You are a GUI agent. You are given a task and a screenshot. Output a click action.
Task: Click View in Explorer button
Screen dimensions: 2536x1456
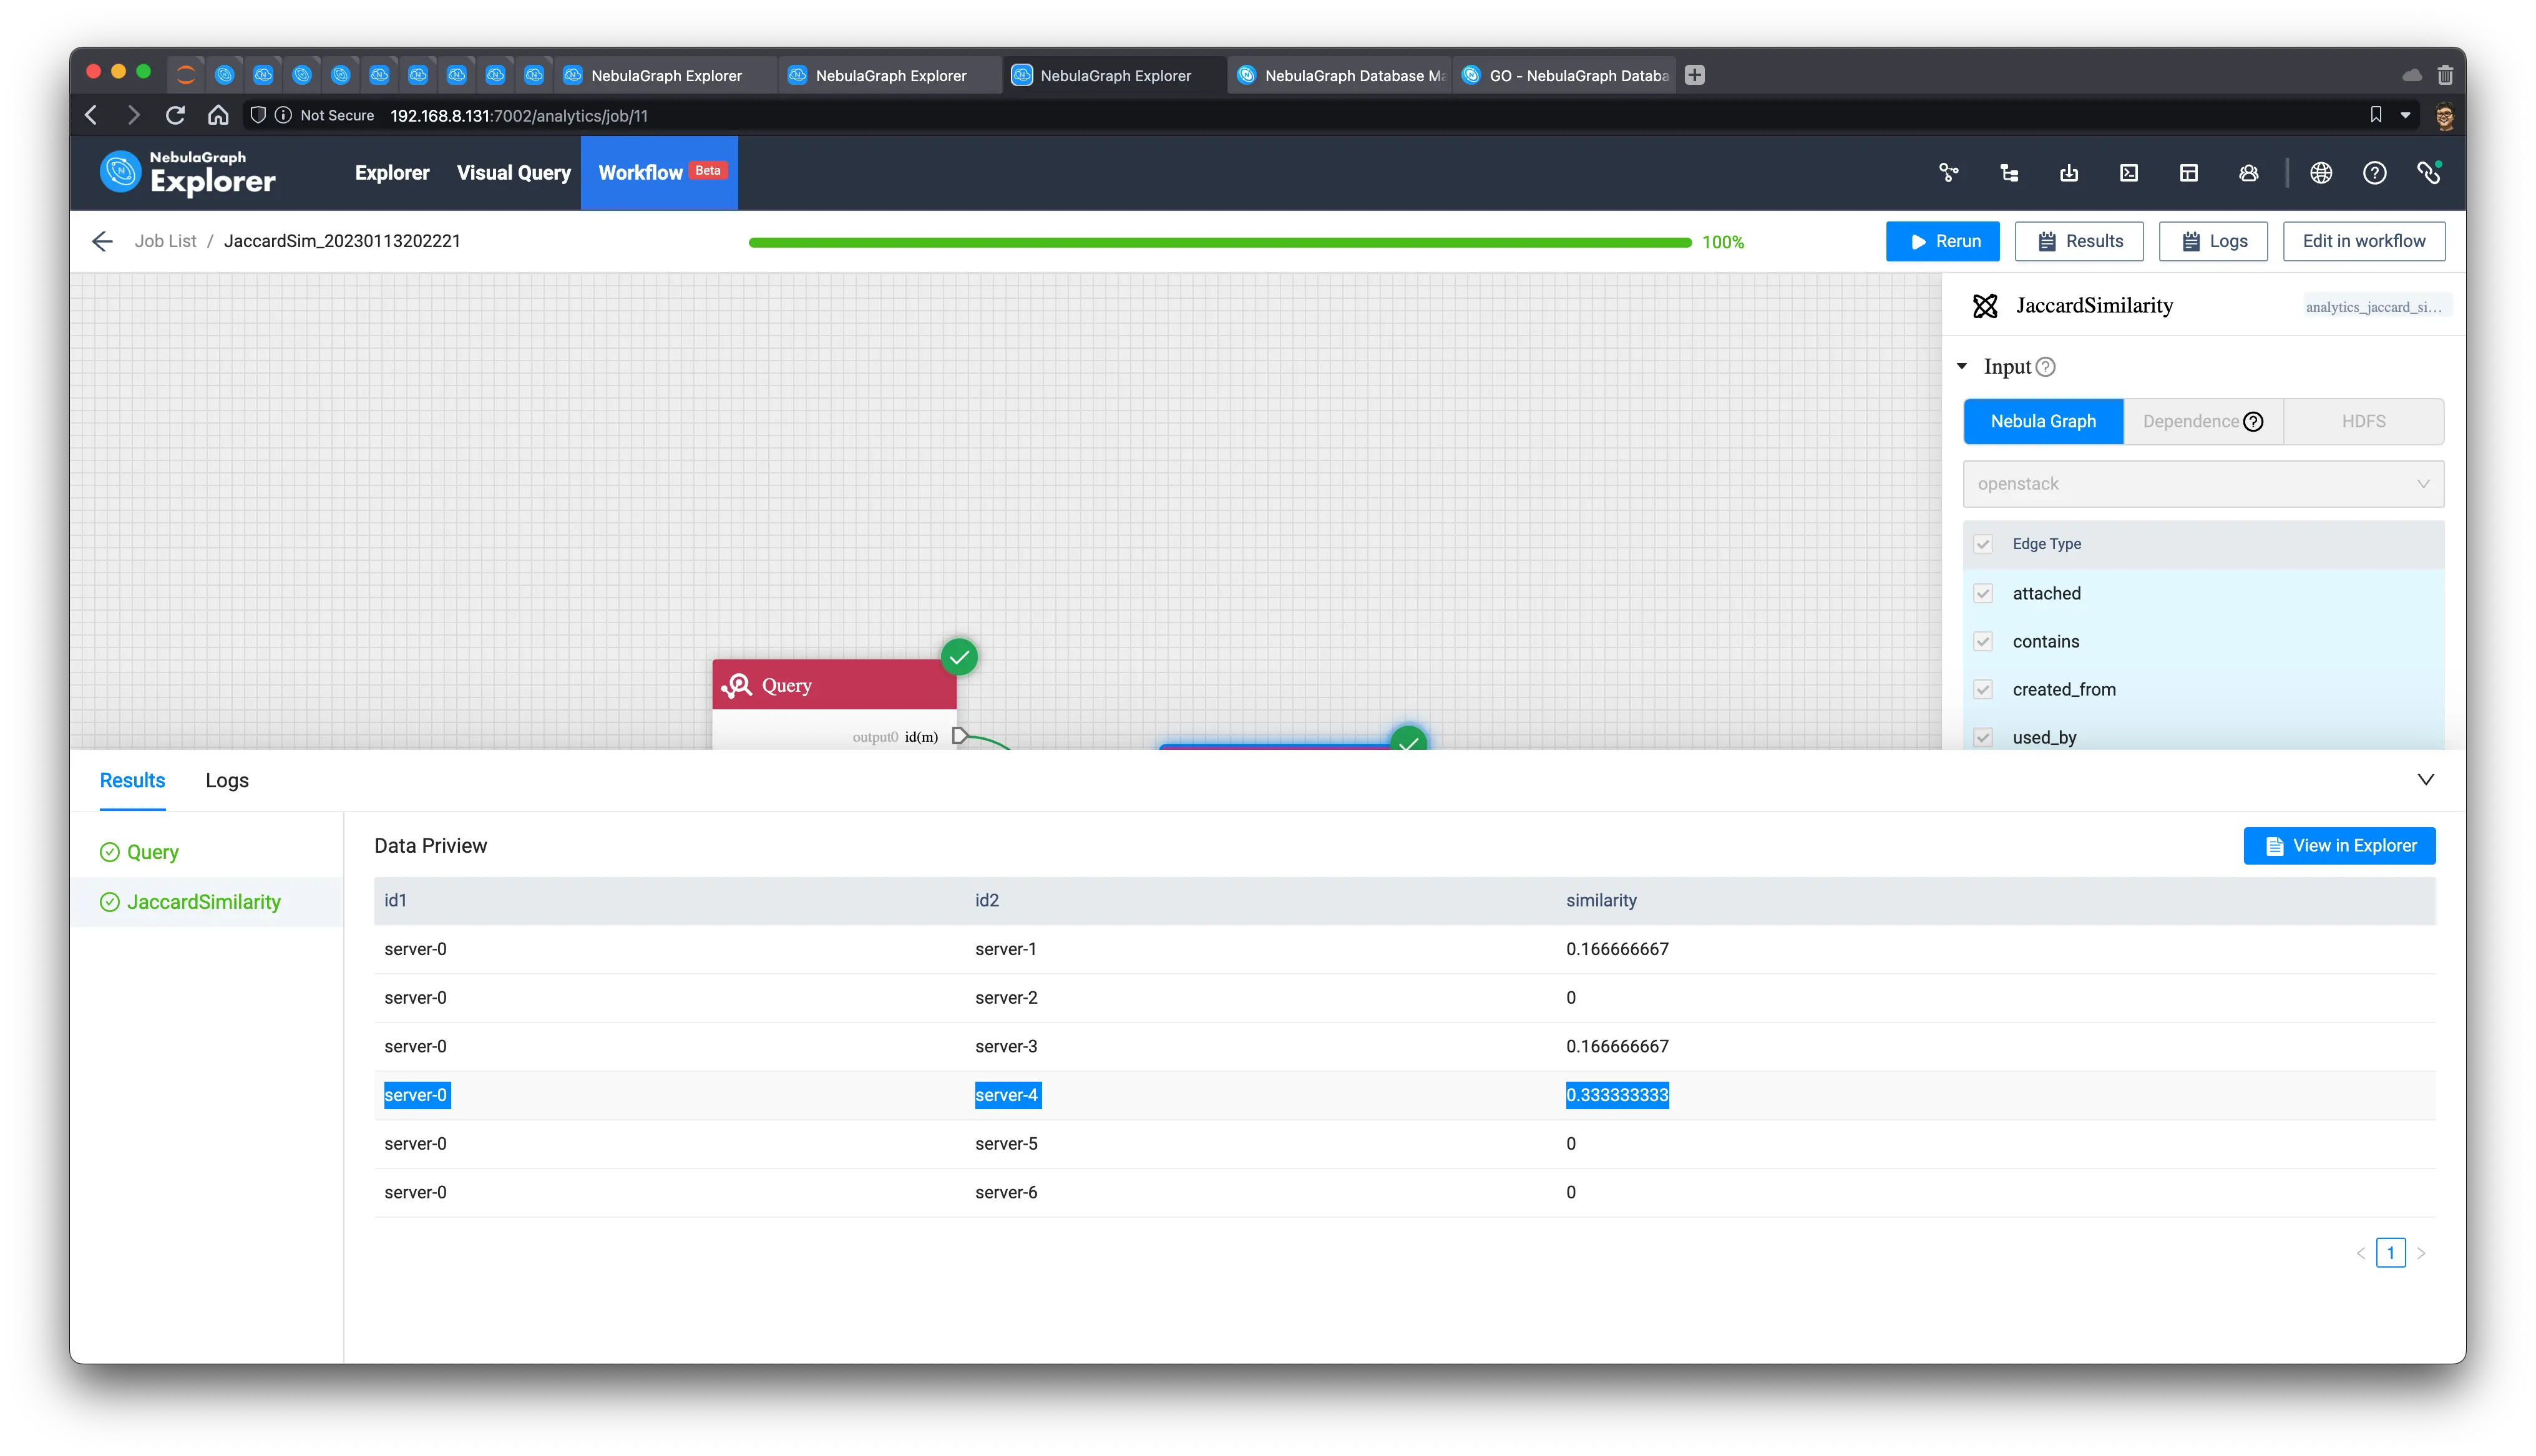(x=2340, y=846)
